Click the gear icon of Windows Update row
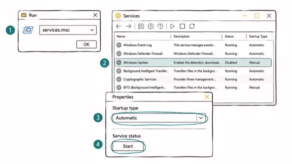Viewport: 292px width, 164px height. [119, 62]
